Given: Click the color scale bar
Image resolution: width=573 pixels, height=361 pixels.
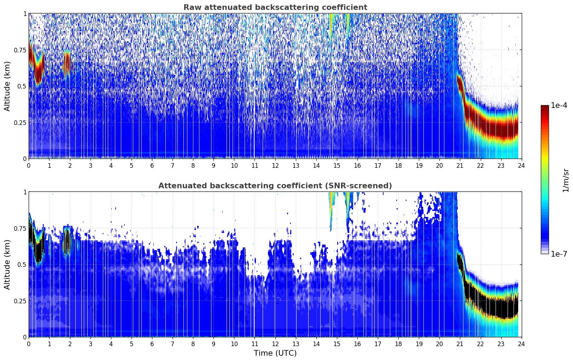Looking at the screenshot, I should coord(545,179).
